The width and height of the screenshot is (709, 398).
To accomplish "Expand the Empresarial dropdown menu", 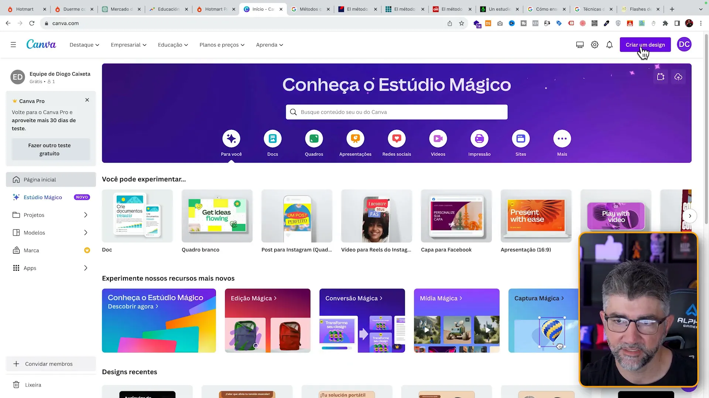I will click(x=129, y=45).
